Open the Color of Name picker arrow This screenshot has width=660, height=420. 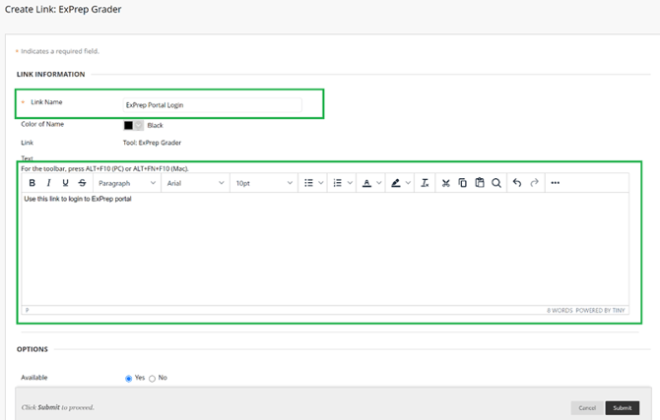click(139, 125)
